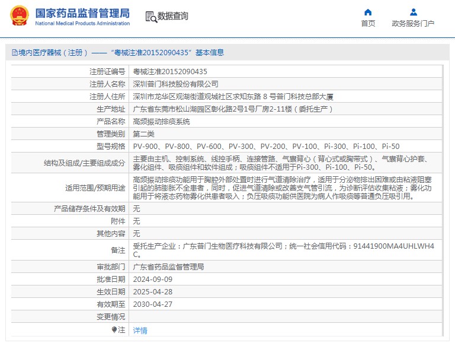Click the 审批部门 label
Viewport: 455px width, 346px height.
click(111, 267)
